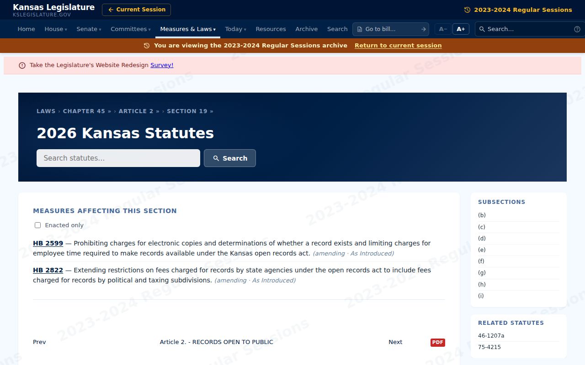Click the PDF download badge icon
Image resolution: width=585 pixels, height=365 pixels.
click(437, 342)
